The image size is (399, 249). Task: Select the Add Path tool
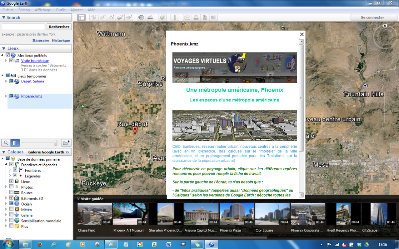tap(112, 17)
